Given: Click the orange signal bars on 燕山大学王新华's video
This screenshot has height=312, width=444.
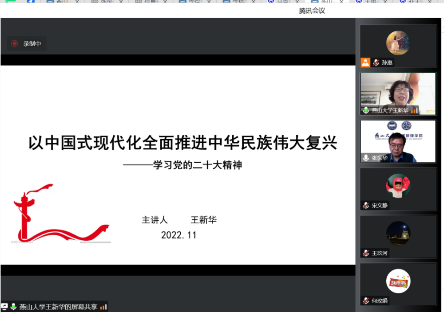Looking at the screenshot, I should pyautogui.click(x=414, y=110).
